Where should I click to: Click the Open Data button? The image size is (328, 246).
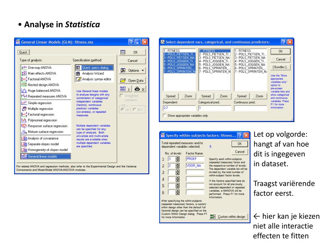pos(132,80)
